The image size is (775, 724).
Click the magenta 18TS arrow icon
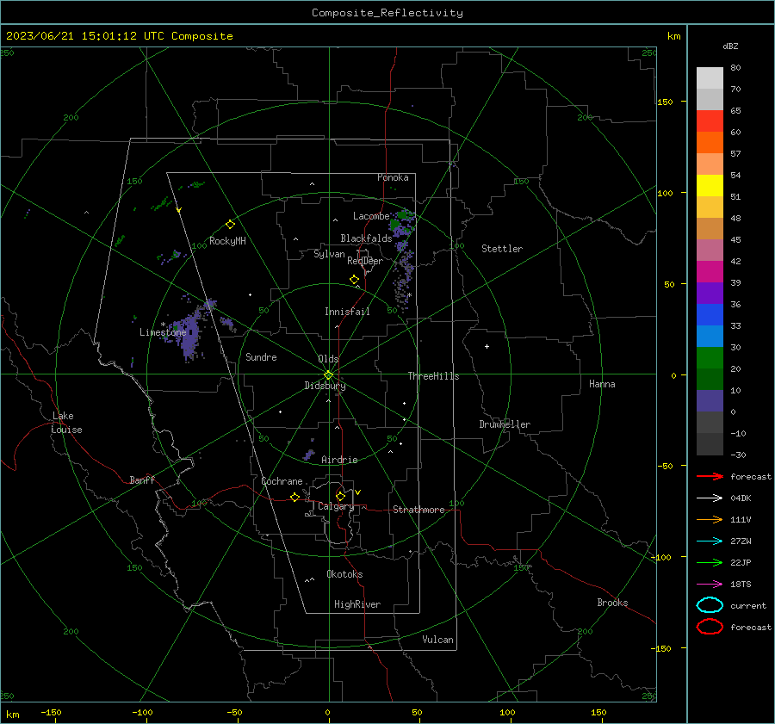[x=710, y=585]
